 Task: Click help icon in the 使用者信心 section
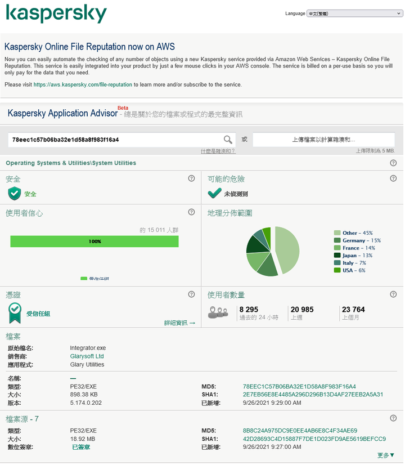coord(191,212)
